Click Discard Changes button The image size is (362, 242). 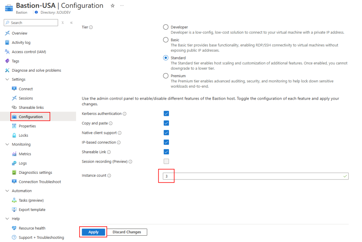coord(127,232)
